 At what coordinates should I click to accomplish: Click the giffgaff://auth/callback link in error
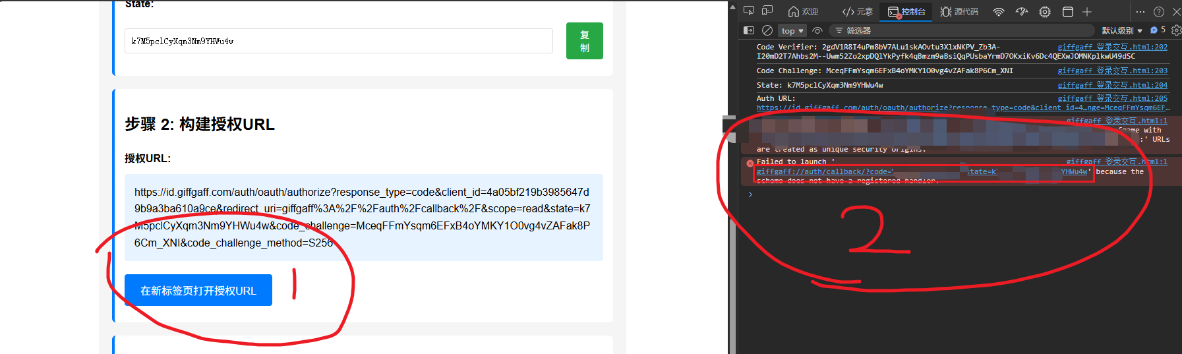click(922, 171)
